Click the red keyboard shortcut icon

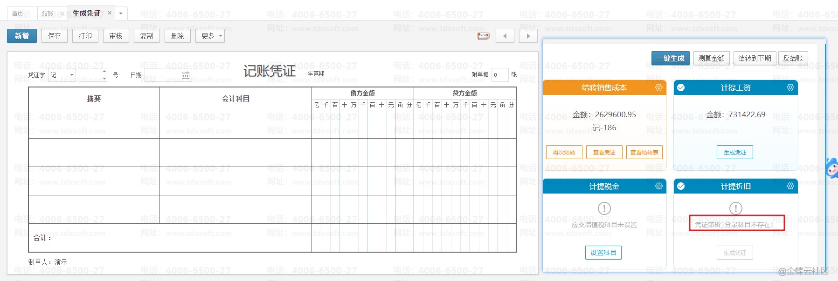[483, 36]
